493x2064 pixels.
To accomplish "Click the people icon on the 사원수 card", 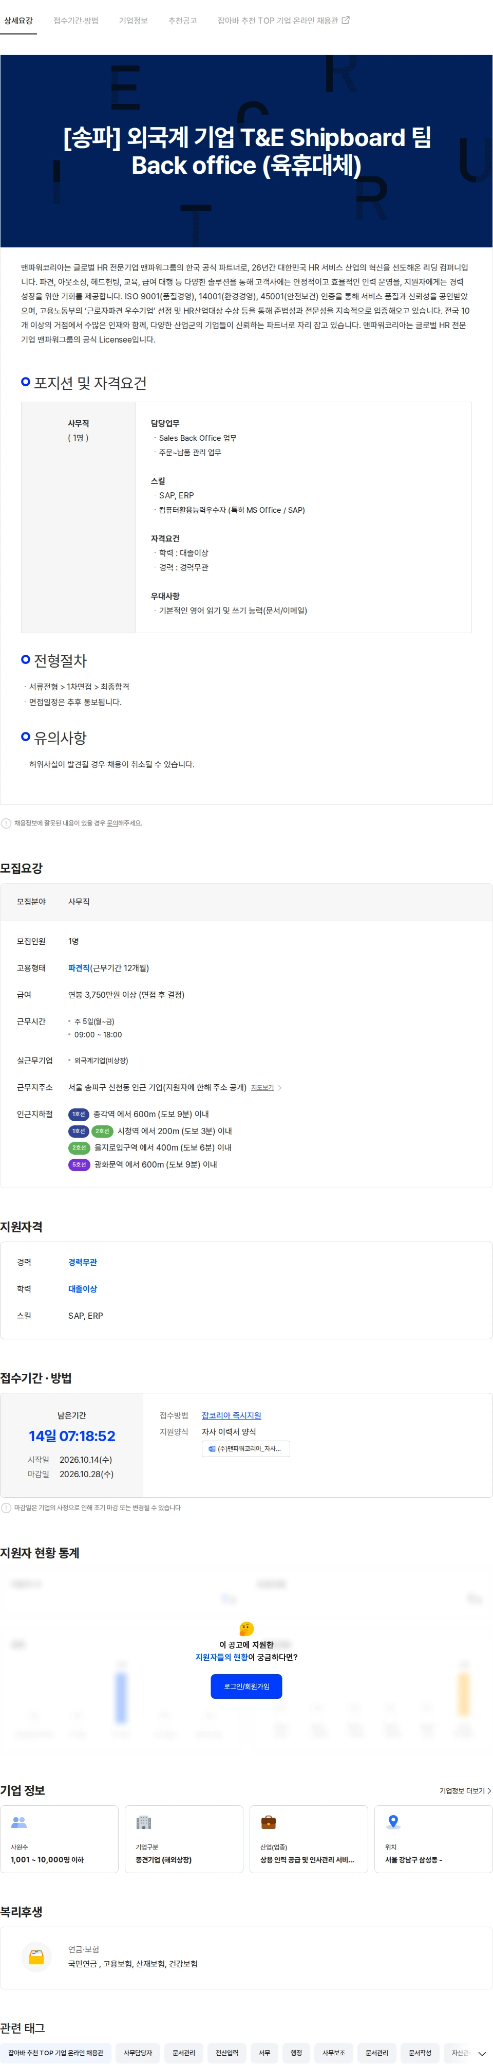I will [x=19, y=1822].
